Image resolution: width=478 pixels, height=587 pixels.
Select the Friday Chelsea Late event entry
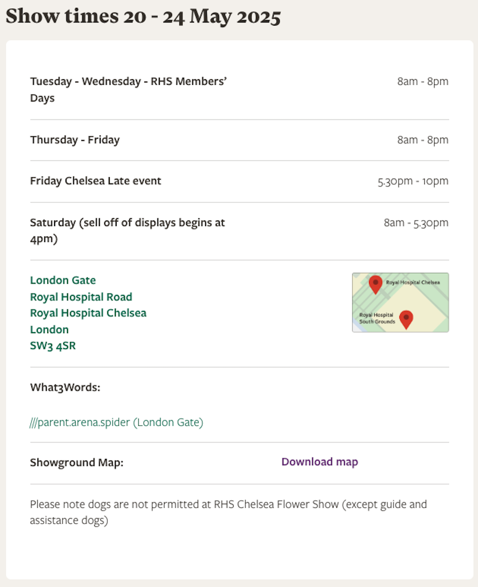coord(96,181)
